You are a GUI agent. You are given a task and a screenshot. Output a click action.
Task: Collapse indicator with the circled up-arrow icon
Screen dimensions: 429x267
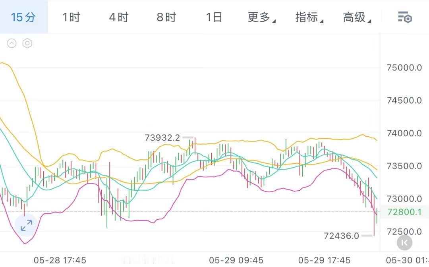[x=12, y=43]
